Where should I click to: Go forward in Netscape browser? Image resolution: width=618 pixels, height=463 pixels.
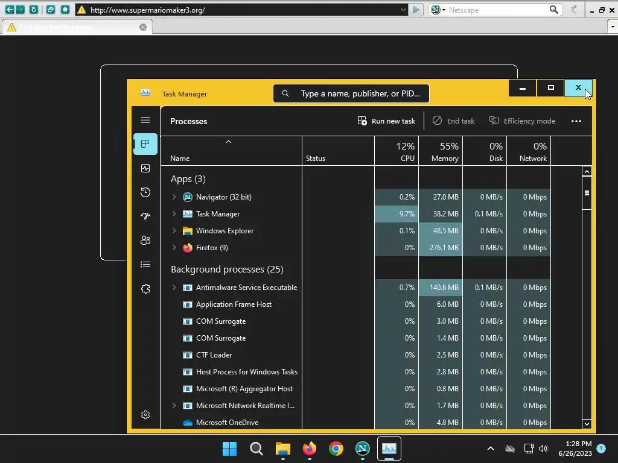(x=20, y=10)
